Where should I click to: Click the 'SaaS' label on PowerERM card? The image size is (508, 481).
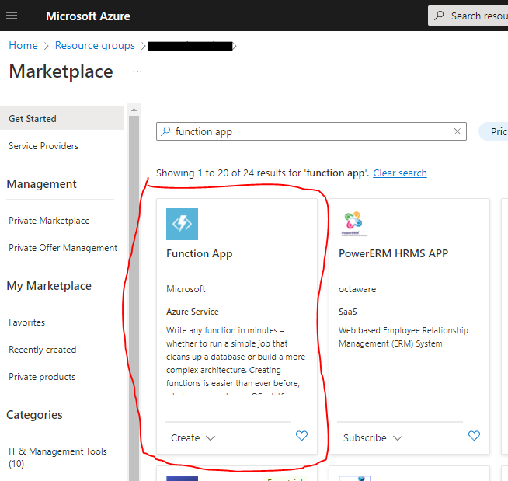click(x=348, y=312)
